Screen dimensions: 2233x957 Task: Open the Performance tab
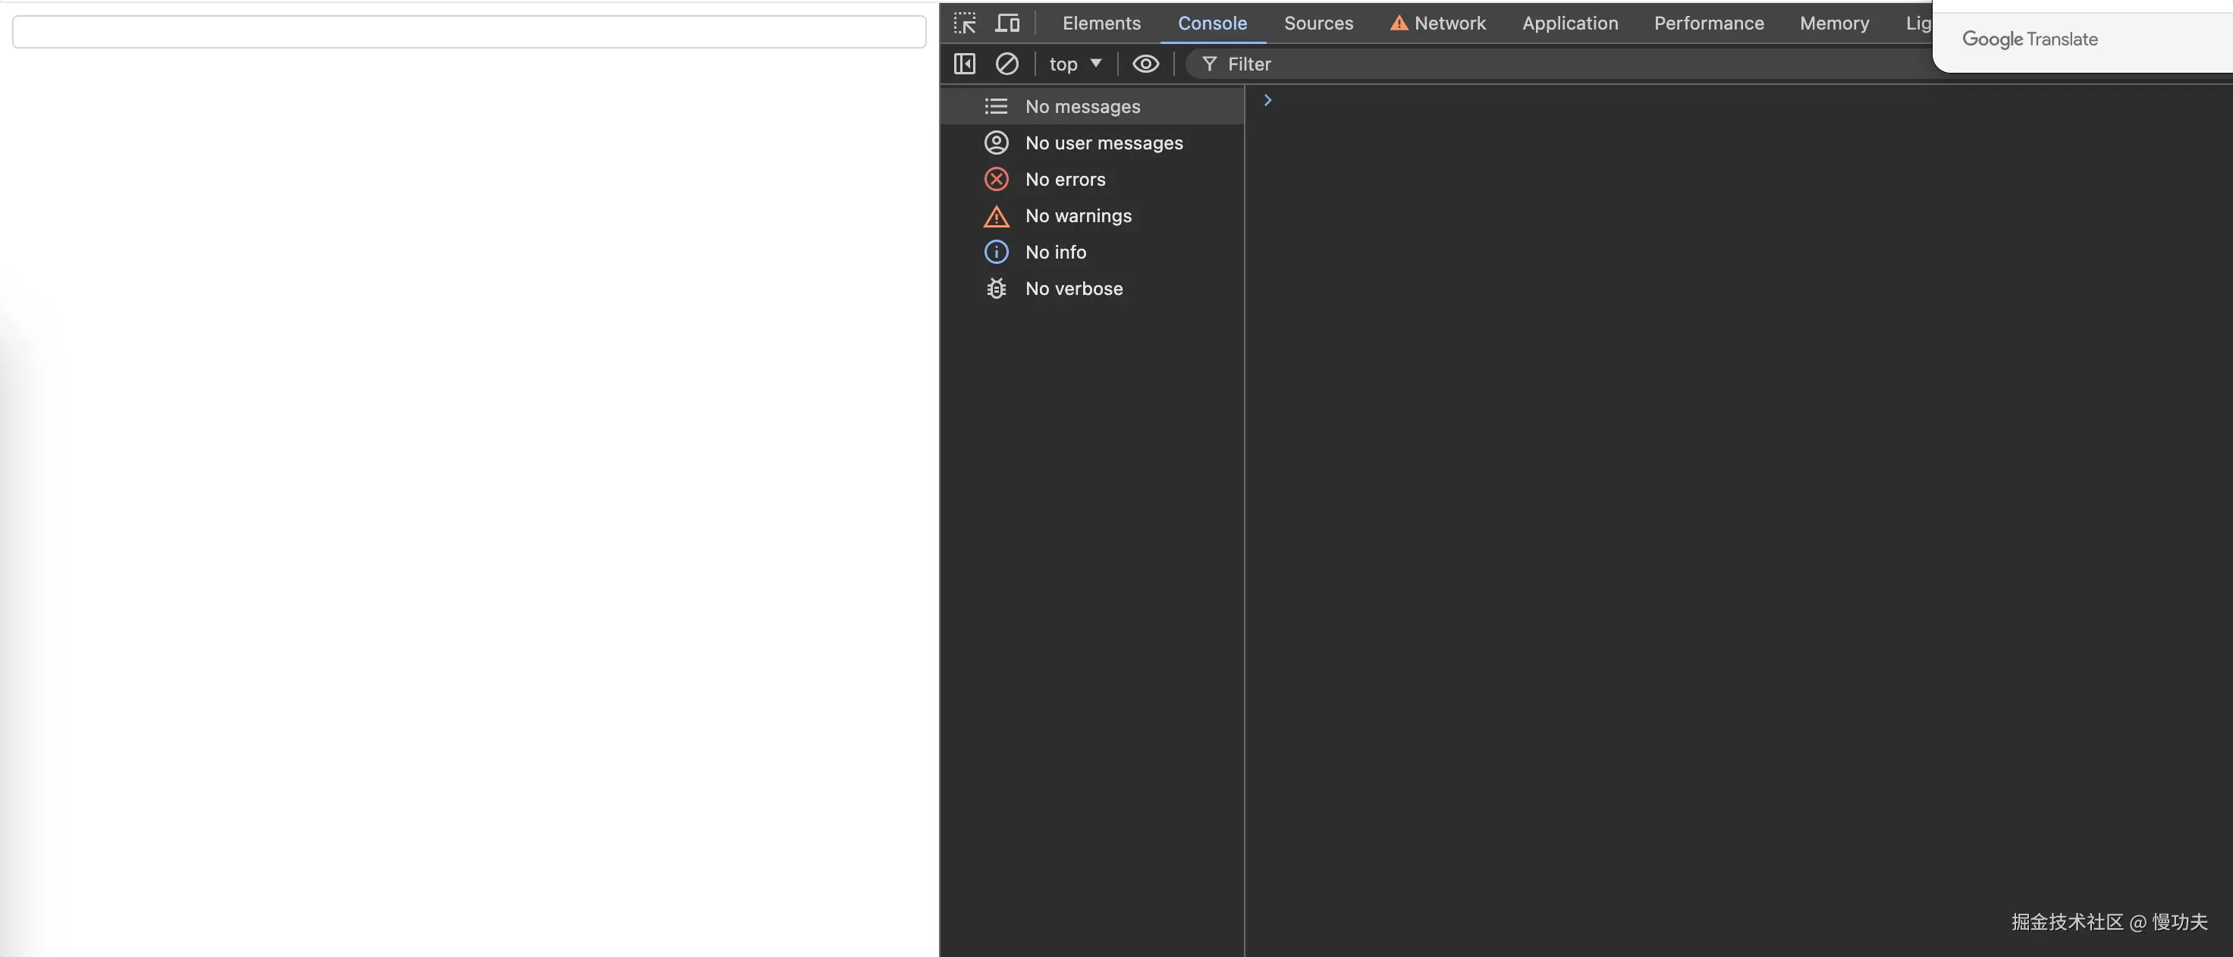click(x=1709, y=23)
